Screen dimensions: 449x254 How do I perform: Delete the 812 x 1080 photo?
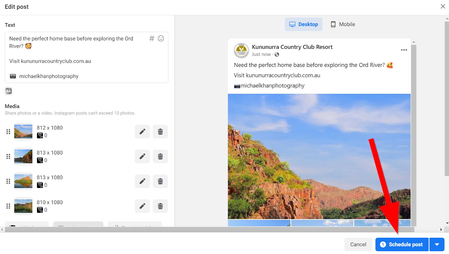pyautogui.click(x=160, y=131)
